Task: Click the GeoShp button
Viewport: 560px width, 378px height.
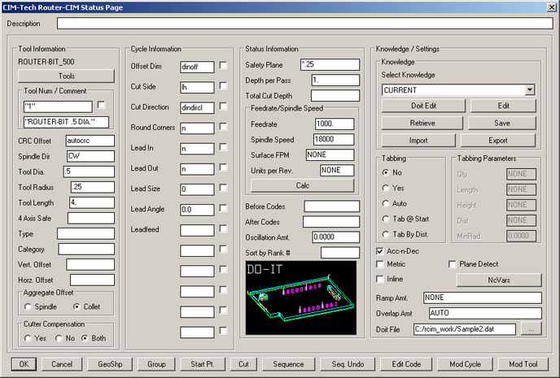Action: click(x=110, y=364)
